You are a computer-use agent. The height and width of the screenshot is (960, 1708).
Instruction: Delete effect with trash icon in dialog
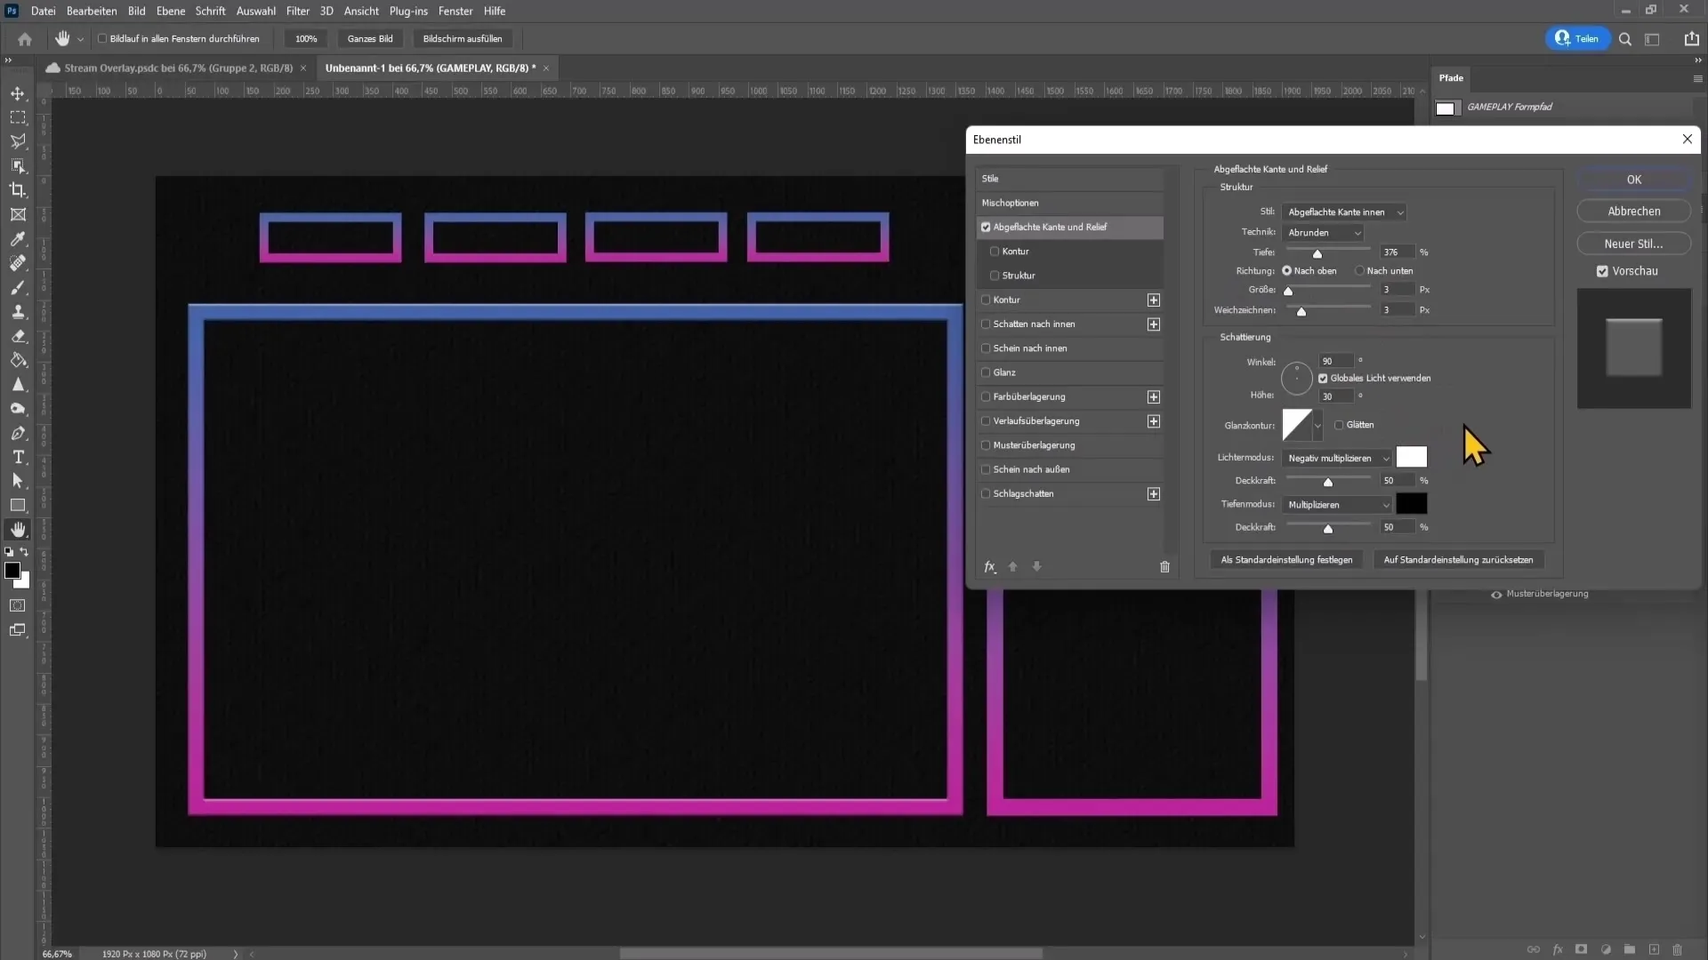point(1164,567)
